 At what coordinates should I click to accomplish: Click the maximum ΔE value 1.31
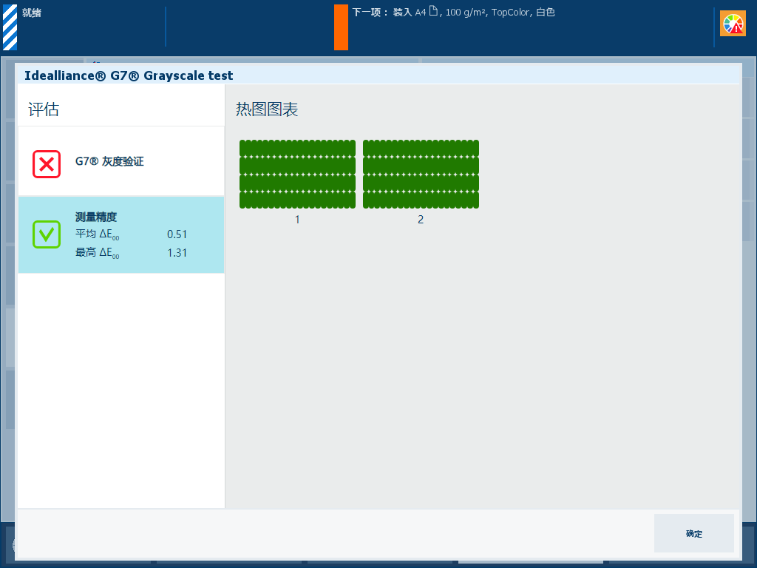click(x=177, y=253)
